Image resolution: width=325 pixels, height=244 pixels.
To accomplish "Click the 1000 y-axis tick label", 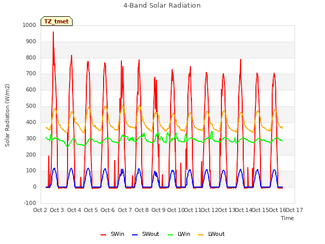I will coord(29,25).
